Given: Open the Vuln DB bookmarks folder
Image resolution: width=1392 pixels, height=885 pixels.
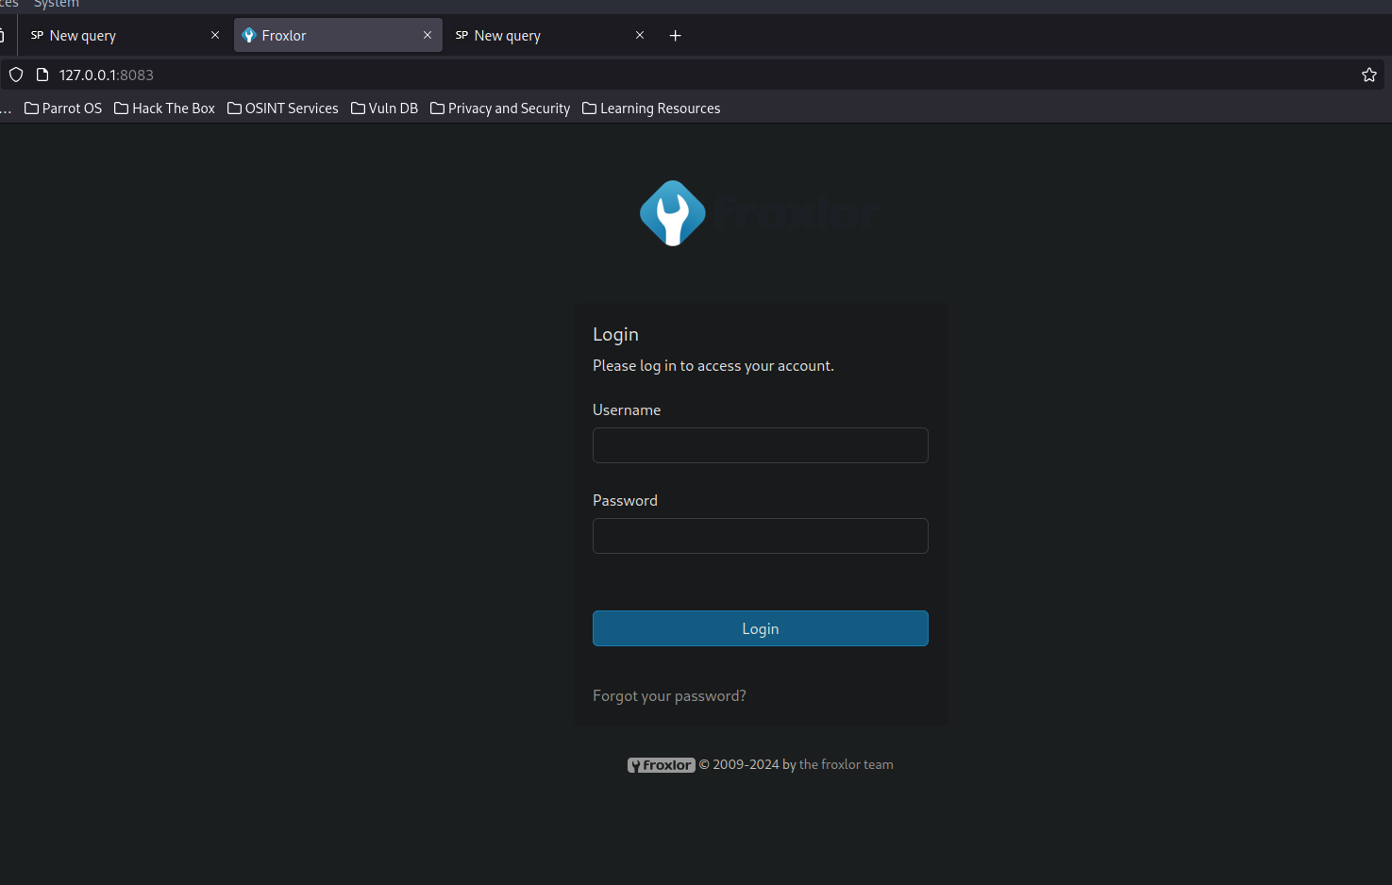Looking at the screenshot, I should pos(384,109).
